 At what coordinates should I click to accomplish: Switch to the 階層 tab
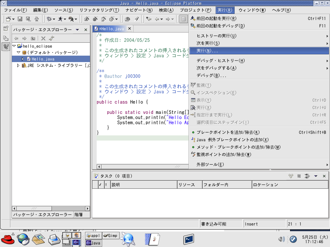pyautogui.click(x=79, y=215)
